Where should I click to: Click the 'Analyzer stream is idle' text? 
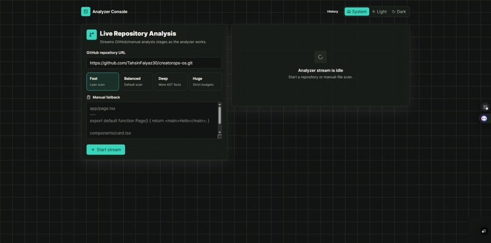point(320,71)
